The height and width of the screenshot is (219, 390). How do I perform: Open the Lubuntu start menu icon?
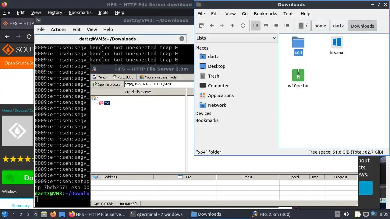point(5,214)
